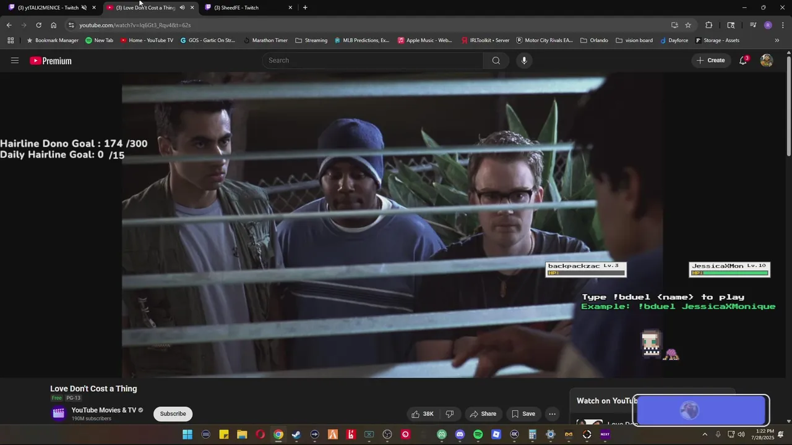
Task: Dislike the video with thumbs down
Action: pos(450,414)
